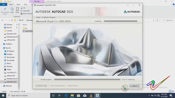The height and width of the screenshot is (98, 175).
Task: Click the Cut scissors icon
Action: 22,8
